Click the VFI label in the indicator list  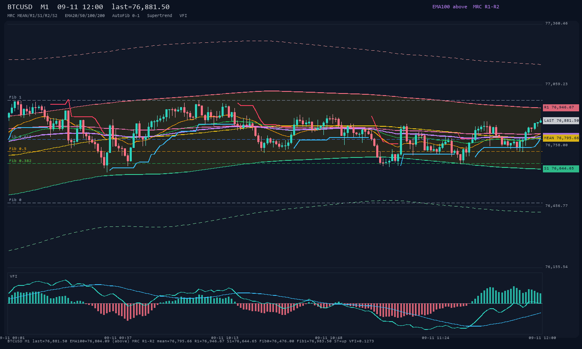(183, 15)
